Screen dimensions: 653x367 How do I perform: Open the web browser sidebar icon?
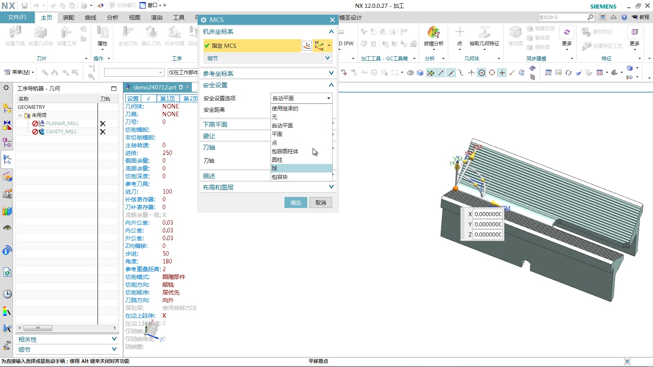point(7,272)
